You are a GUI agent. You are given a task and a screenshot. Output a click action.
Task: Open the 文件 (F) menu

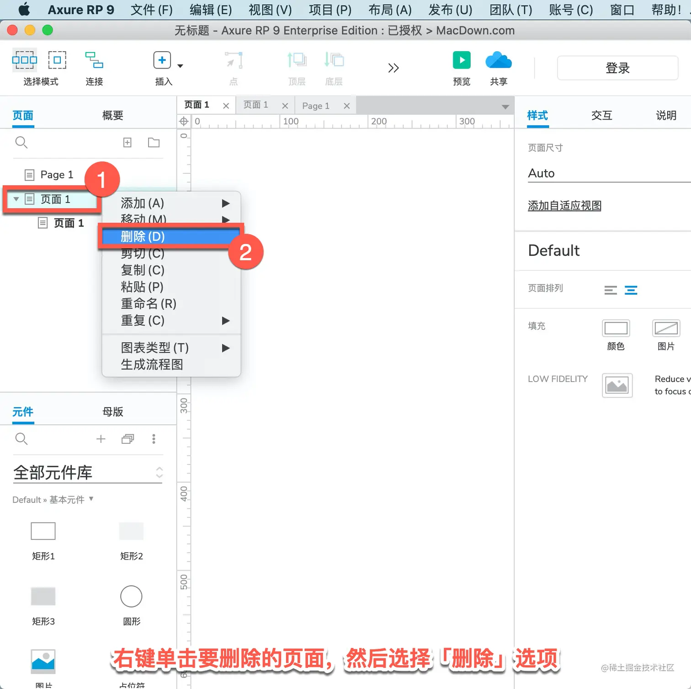pyautogui.click(x=152, y=10)
